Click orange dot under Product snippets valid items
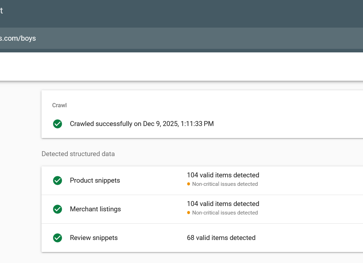The image size is (363, 263). 189,184
